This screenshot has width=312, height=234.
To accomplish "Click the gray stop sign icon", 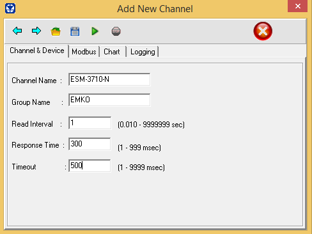I will click(116, 31).
